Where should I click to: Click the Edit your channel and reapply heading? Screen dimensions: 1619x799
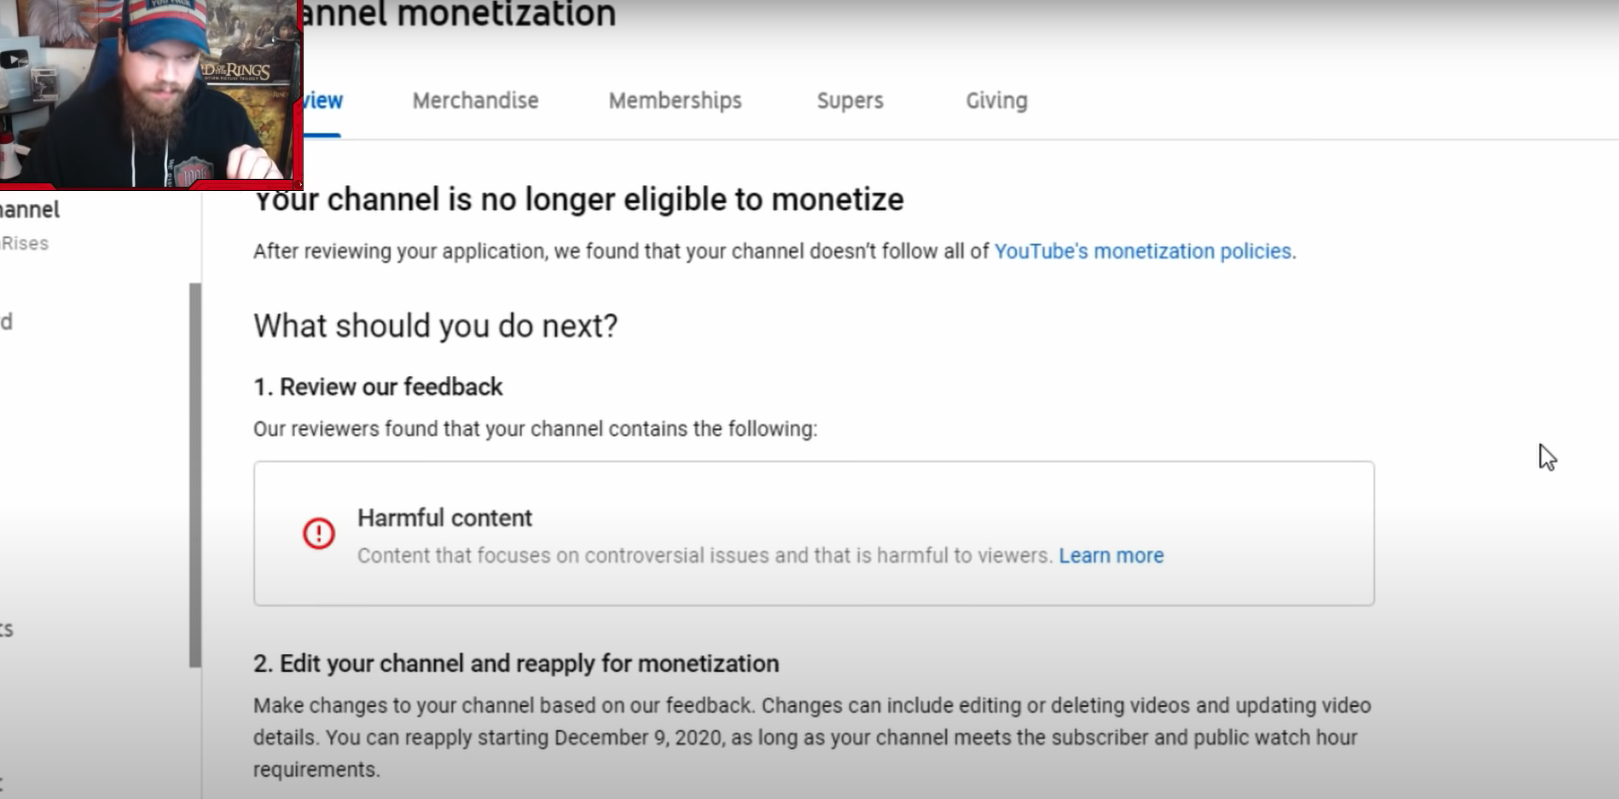516,663
